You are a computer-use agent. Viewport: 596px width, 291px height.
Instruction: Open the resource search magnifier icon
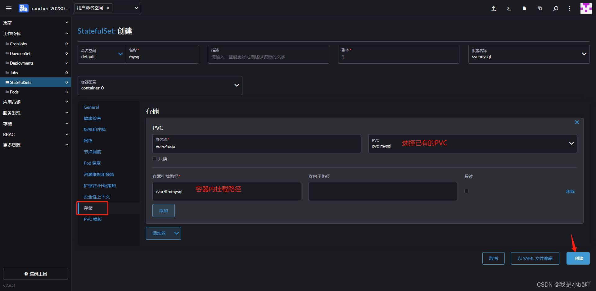click(x=556, y=8)
